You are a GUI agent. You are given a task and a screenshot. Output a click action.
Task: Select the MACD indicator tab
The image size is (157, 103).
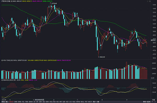(11, 102)
